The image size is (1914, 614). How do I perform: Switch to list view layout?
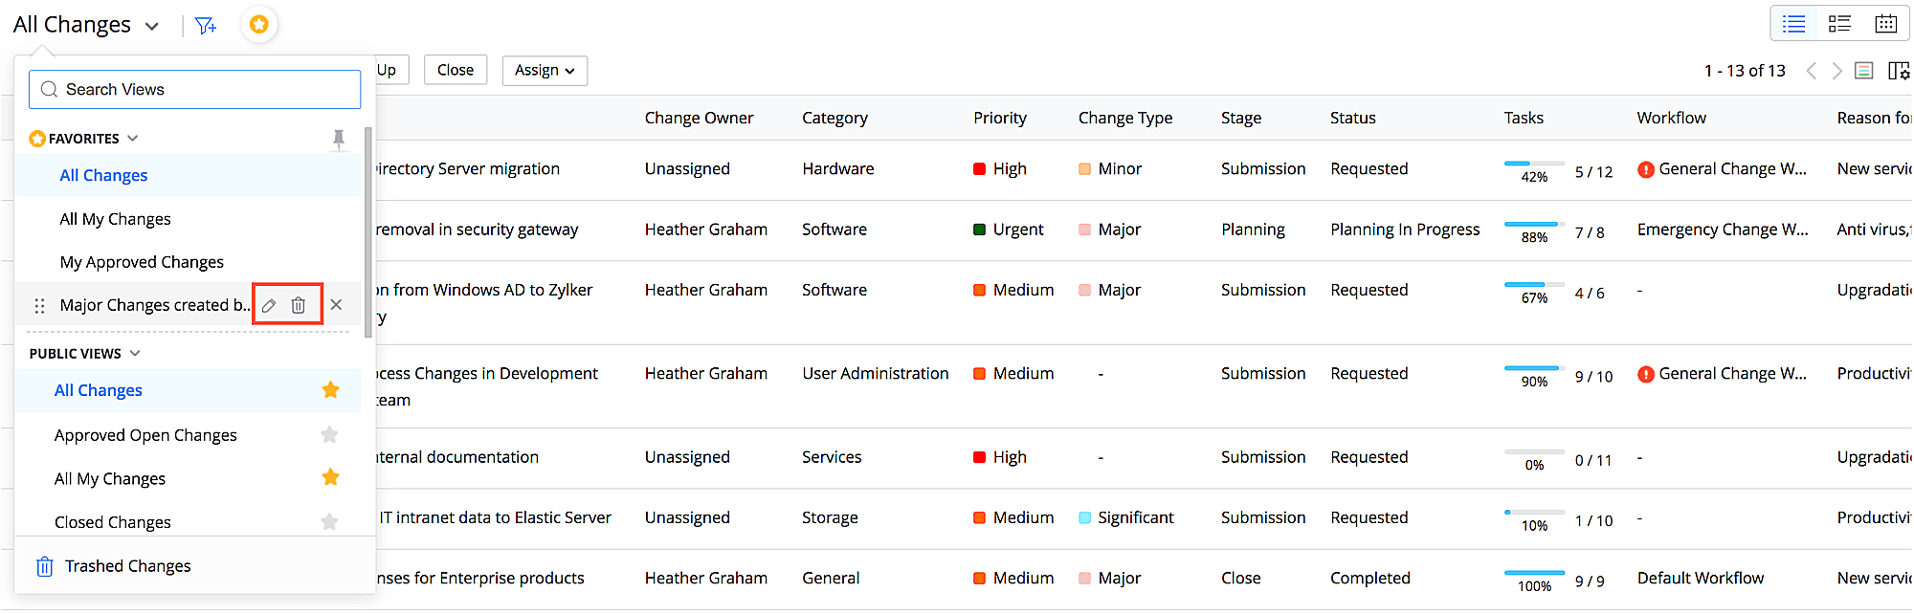[x=1794, y=24]
